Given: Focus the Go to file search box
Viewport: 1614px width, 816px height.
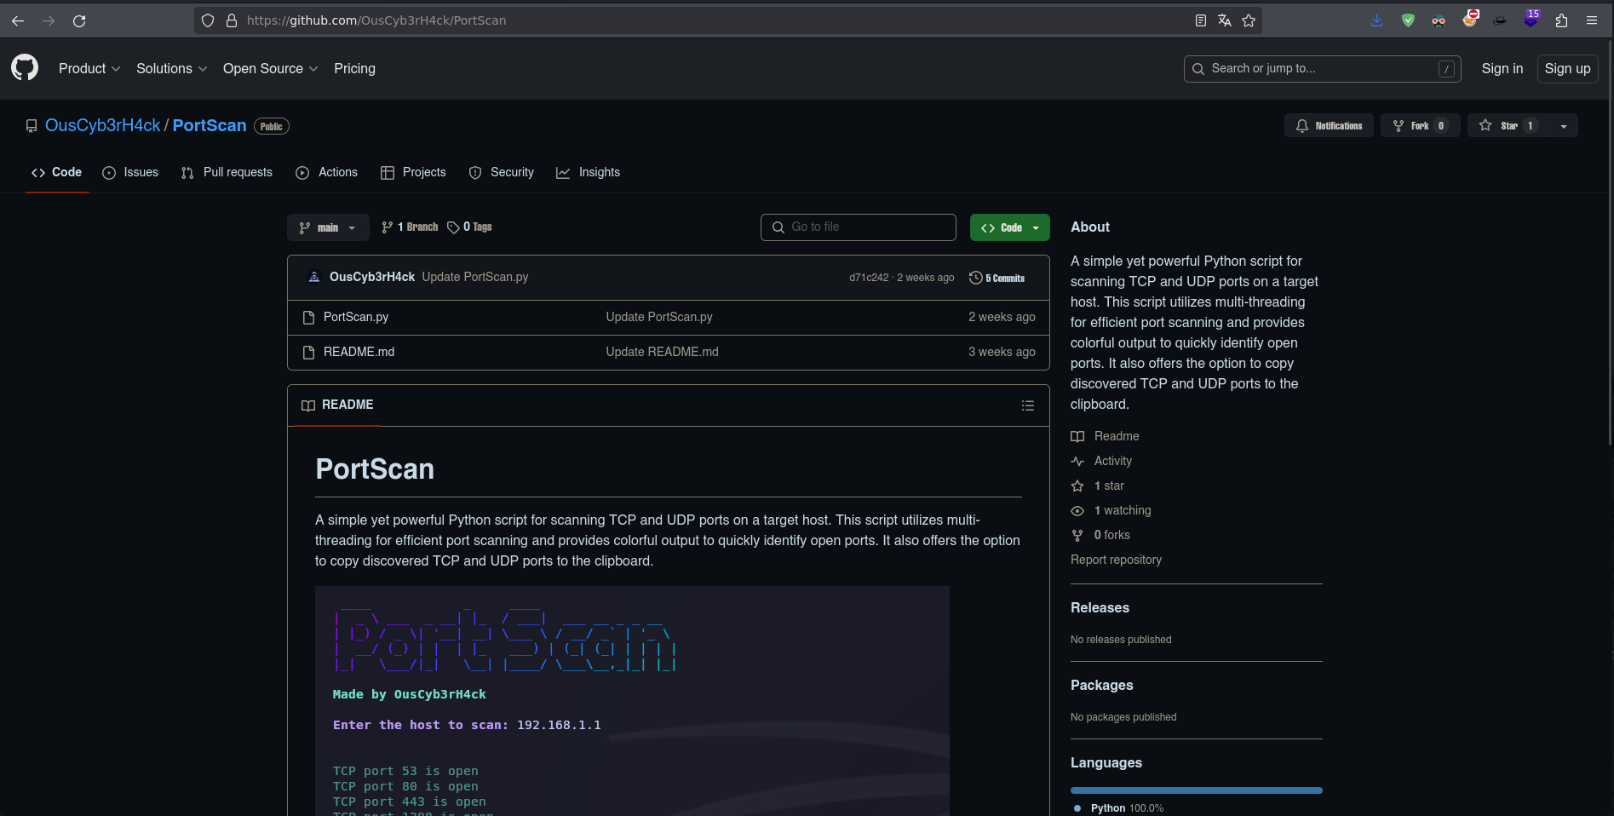Looking at the screenshot, I should point(859,227).
